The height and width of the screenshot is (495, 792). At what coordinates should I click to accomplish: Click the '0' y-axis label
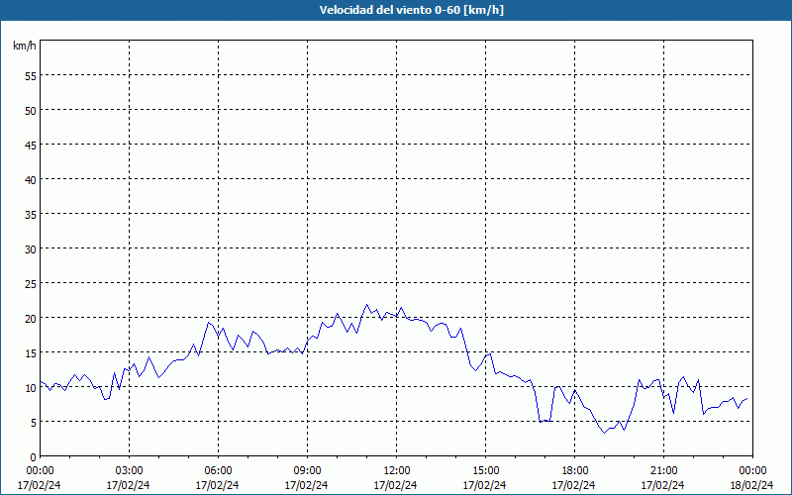(x=34, y=457)
